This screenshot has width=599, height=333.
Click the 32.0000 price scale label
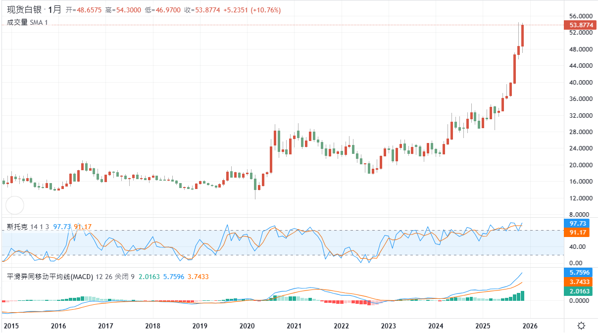(x=581, y=115)
